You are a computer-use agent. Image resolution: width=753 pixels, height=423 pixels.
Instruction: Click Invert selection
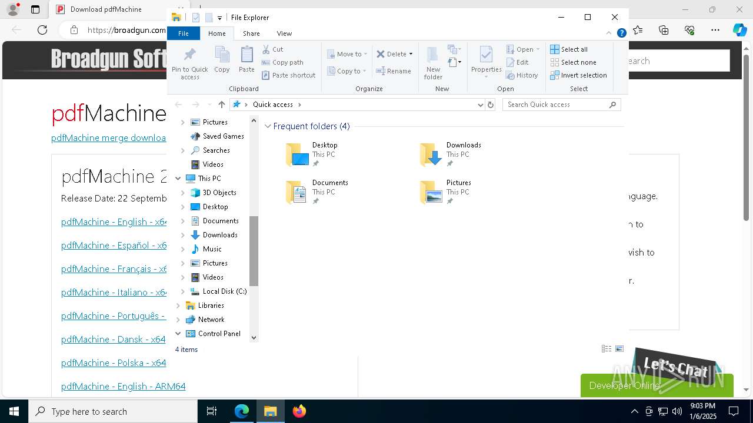[578, 75]
